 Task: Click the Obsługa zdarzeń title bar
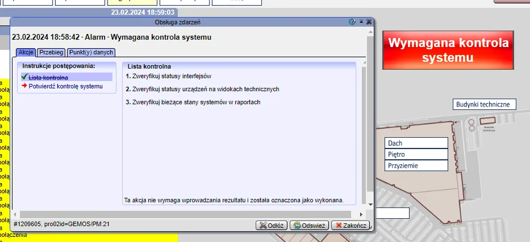pyautogui.click(x=177, y=22)
